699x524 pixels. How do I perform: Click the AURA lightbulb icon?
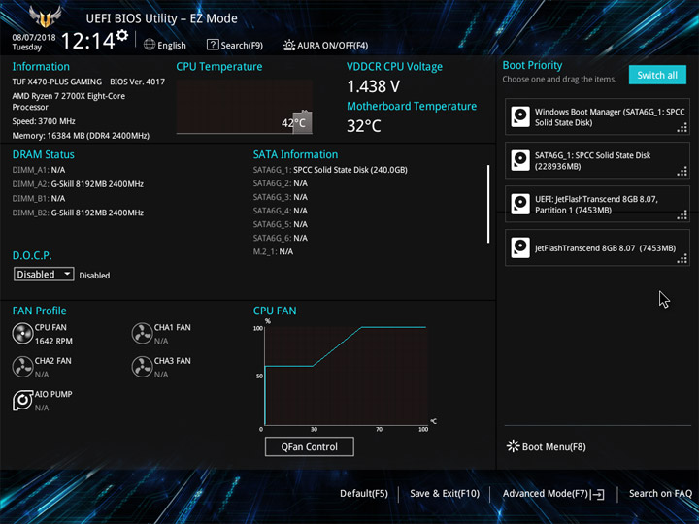(289, 45)
